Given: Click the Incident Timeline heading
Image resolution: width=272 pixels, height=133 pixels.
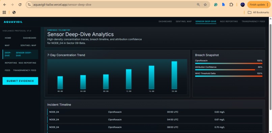Looking at the screenshot, I should point(59,105).
